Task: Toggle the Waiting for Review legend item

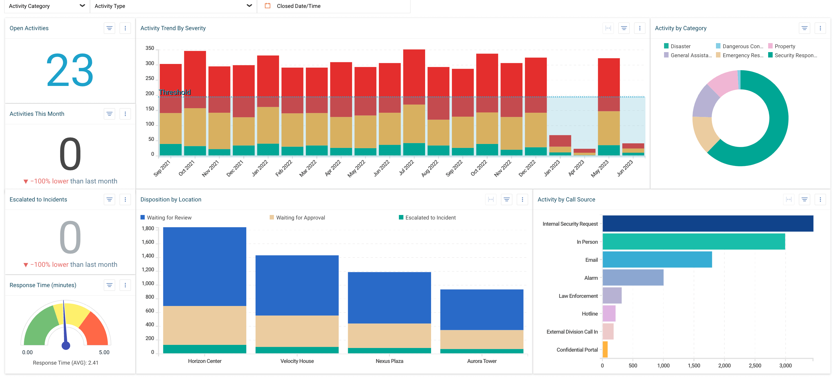Action: click(166, 217)
